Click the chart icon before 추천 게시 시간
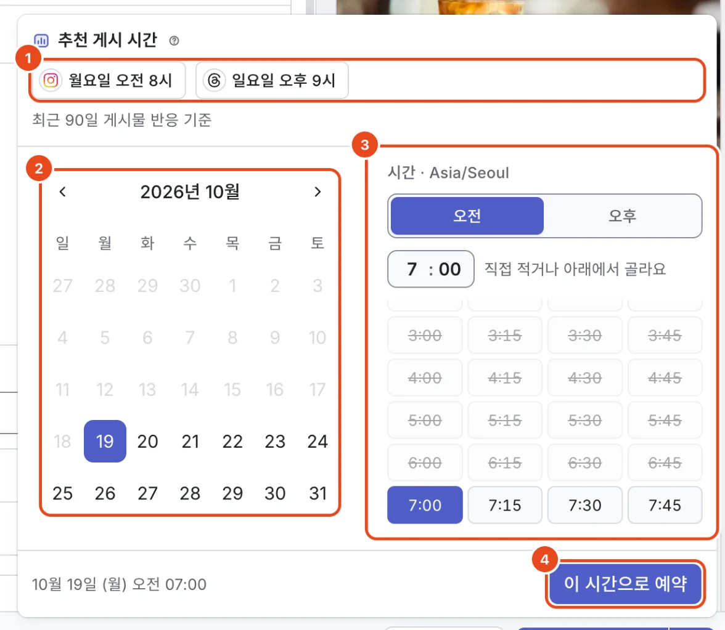The height and width of the screenshot is (630, 725). pyautogui.click(x=41, y=41)
